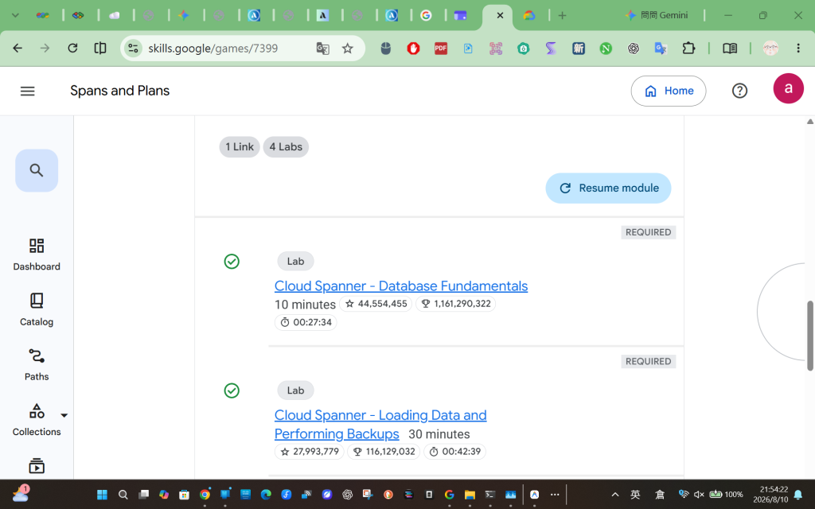Click the Home button
The width and height of the screenshot is (815, 509).
[x=669, y=91]
